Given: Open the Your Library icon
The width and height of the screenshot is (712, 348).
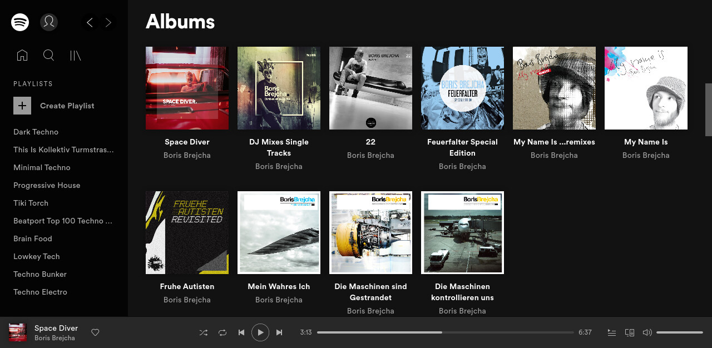Looking at the screenshot, I should (x=76, y=55).
